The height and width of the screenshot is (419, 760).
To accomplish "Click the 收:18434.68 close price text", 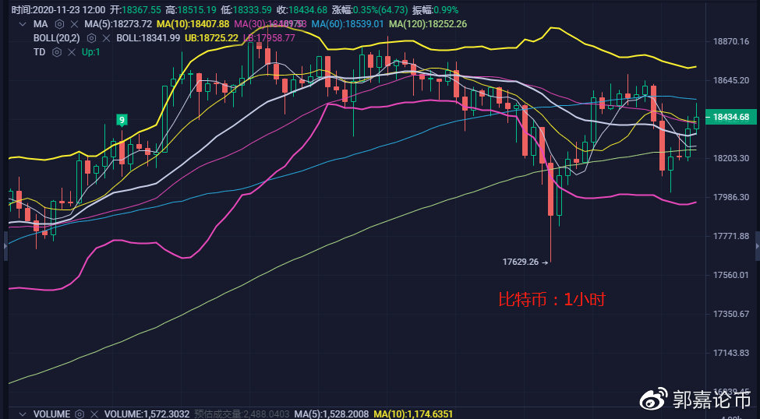I will click(302, 9).
